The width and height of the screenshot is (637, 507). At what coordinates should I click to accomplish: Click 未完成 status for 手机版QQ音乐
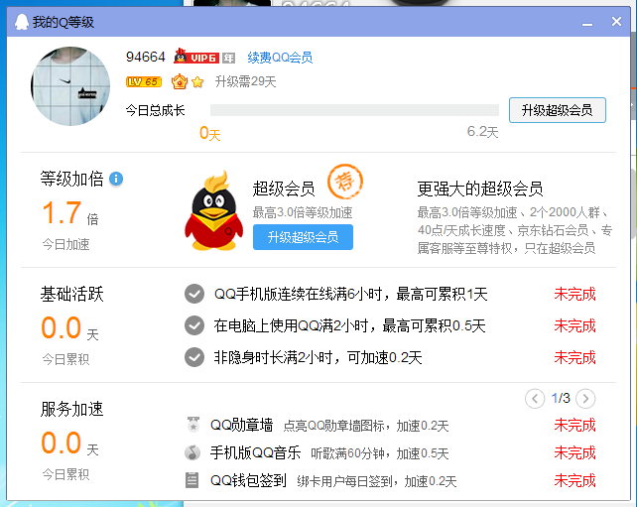[574, 452]
